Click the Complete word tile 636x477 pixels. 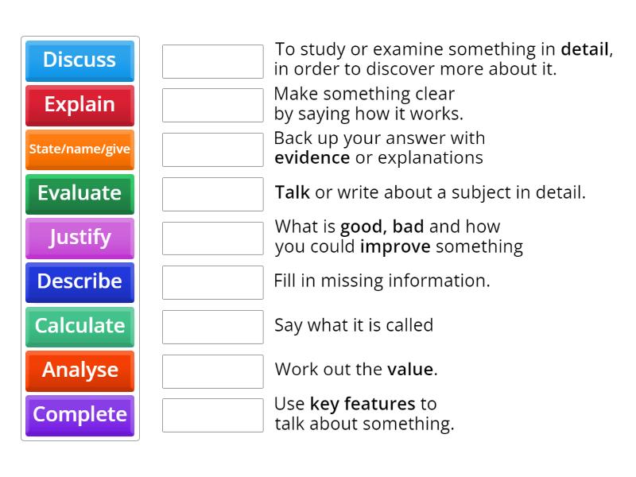79,415
